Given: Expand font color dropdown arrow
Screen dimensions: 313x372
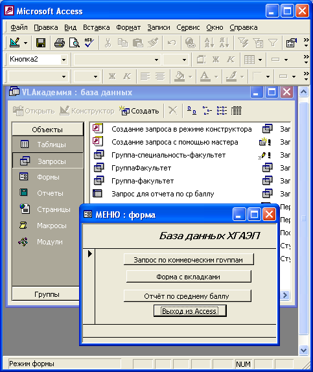Looking at the screenshot, I should tap(216, 76).
